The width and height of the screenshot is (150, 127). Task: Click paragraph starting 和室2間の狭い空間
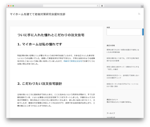(x=56, y=60)
